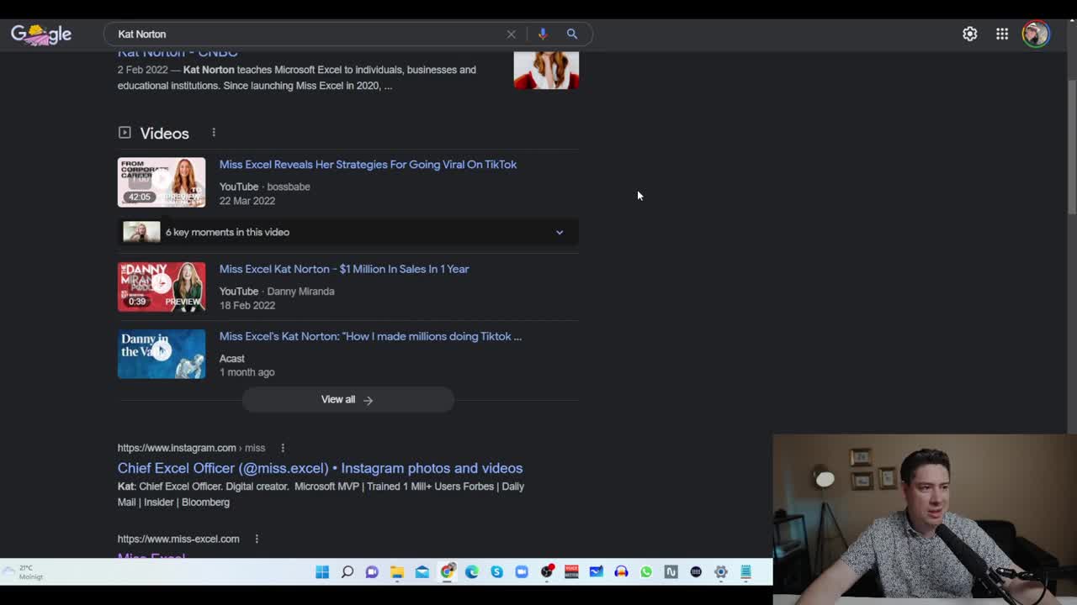The width and height of the screenshot is (1077, 605).
Task: Open WhatsApp from the taskbar
Action: [646, 572]
